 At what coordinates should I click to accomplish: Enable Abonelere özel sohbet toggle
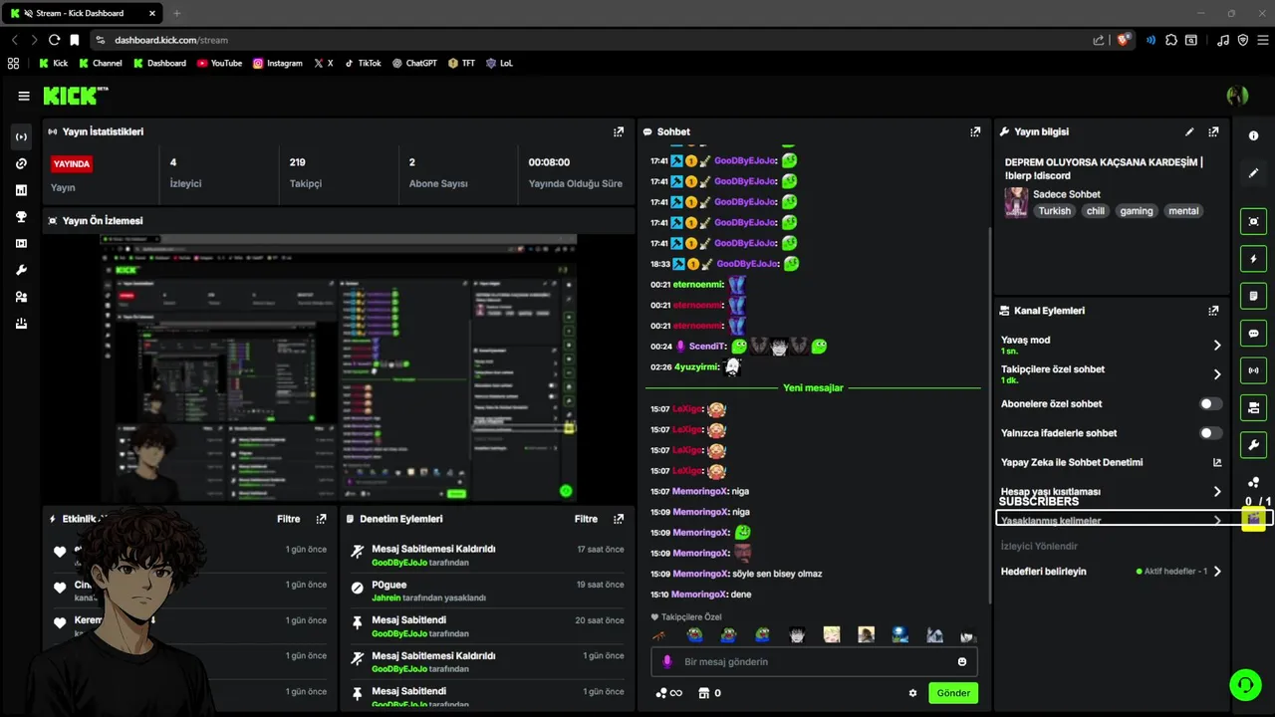(1210, 404)
